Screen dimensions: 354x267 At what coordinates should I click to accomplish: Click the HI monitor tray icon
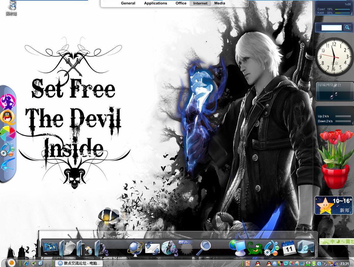(x=308, y=264)
